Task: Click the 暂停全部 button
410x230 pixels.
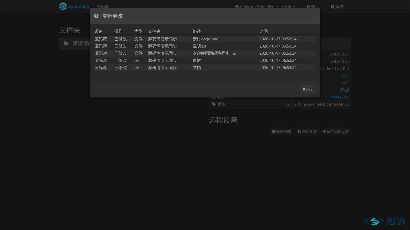Action: pos(281,132)
